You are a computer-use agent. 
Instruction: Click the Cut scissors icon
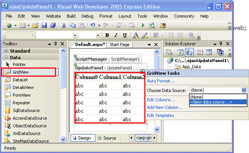click(x=64, y=25)
